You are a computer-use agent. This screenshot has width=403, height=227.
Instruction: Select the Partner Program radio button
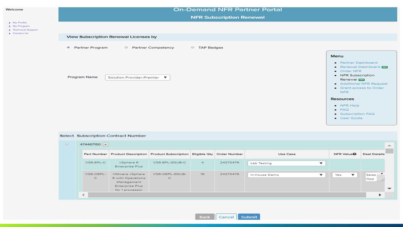pos(68,48)
